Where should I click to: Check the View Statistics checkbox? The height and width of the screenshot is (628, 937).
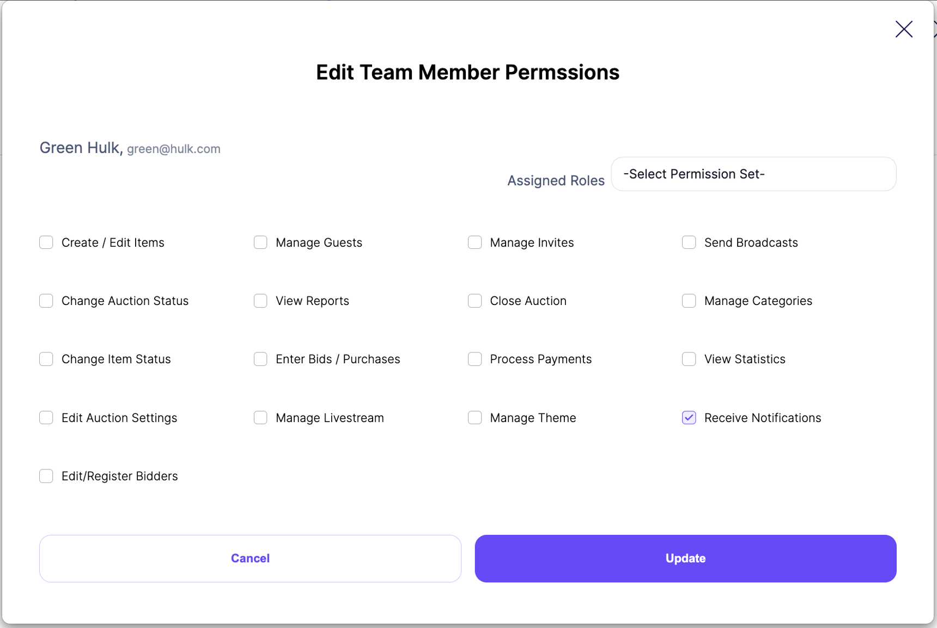(689, 359)
